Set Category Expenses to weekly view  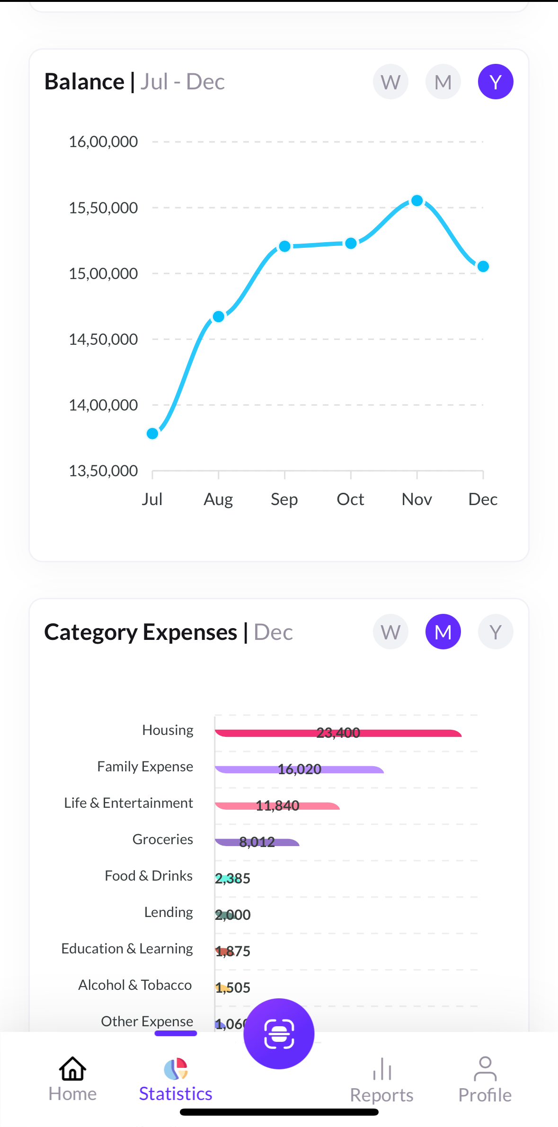390,632
